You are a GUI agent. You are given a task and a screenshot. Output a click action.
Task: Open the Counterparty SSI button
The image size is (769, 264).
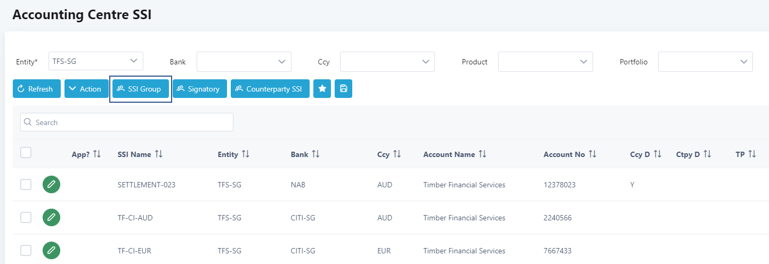[x=270, y=89]
